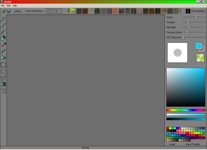Click the Load palette button

pyautogui.click(x=172, y=144)
